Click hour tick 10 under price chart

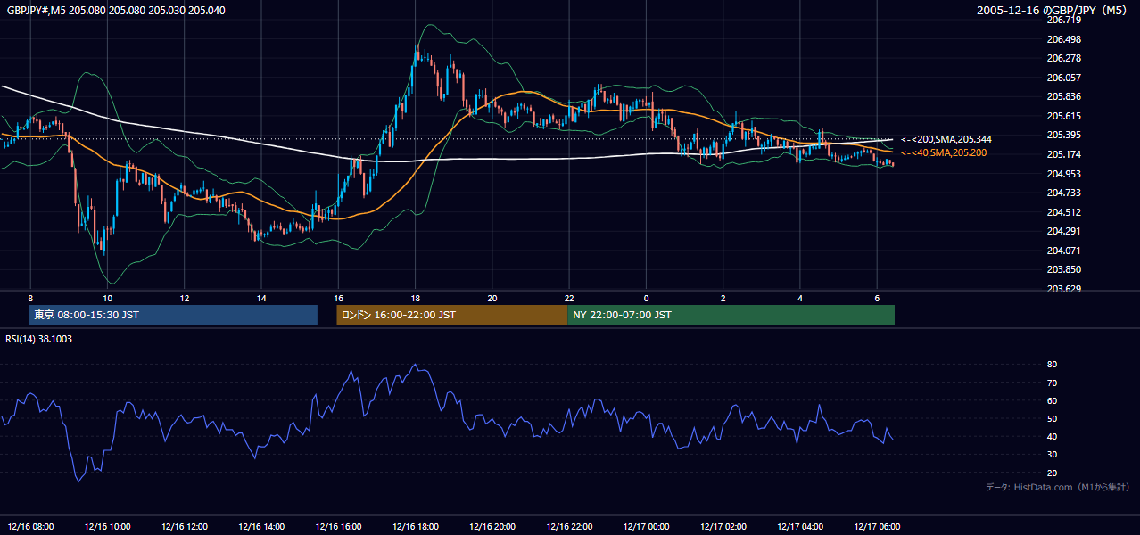(107, 298)
